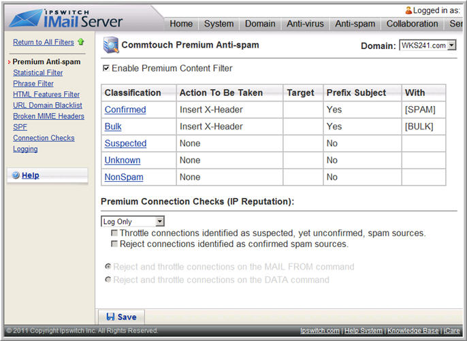Click the Save button label

coord(127,317)
